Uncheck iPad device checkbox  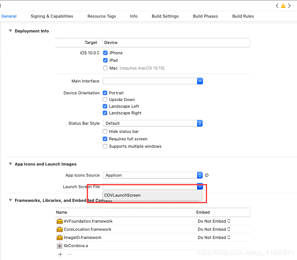click(x=106, y=60)
